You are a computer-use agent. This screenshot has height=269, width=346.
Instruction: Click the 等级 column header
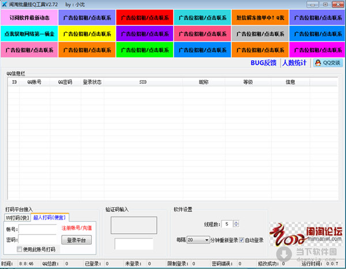[x=248, y=82]
